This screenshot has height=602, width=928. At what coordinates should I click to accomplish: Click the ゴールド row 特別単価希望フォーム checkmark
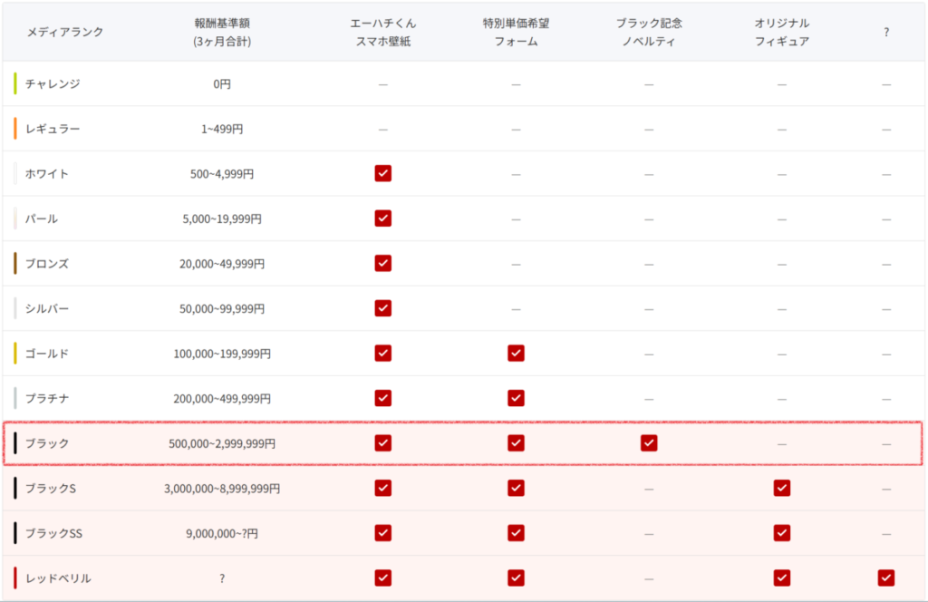pyautogui.click(x=516, y=354)
